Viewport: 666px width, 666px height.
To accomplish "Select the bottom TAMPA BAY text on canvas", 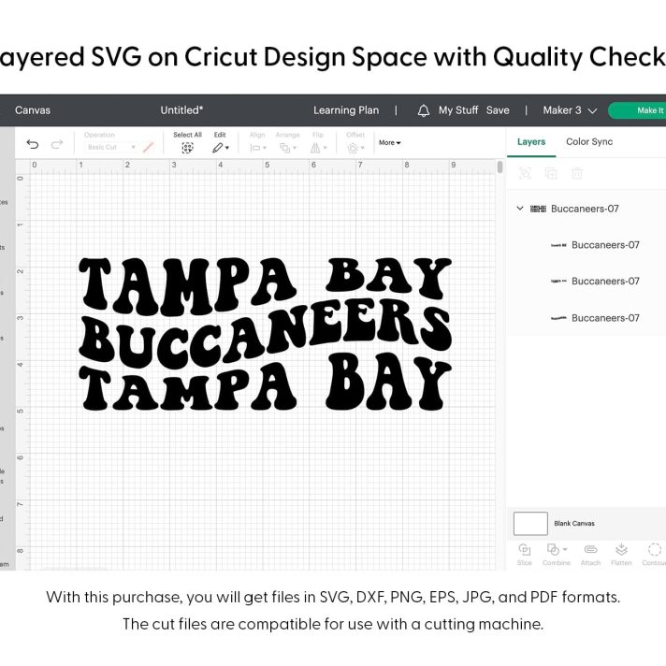I will 265,383.
